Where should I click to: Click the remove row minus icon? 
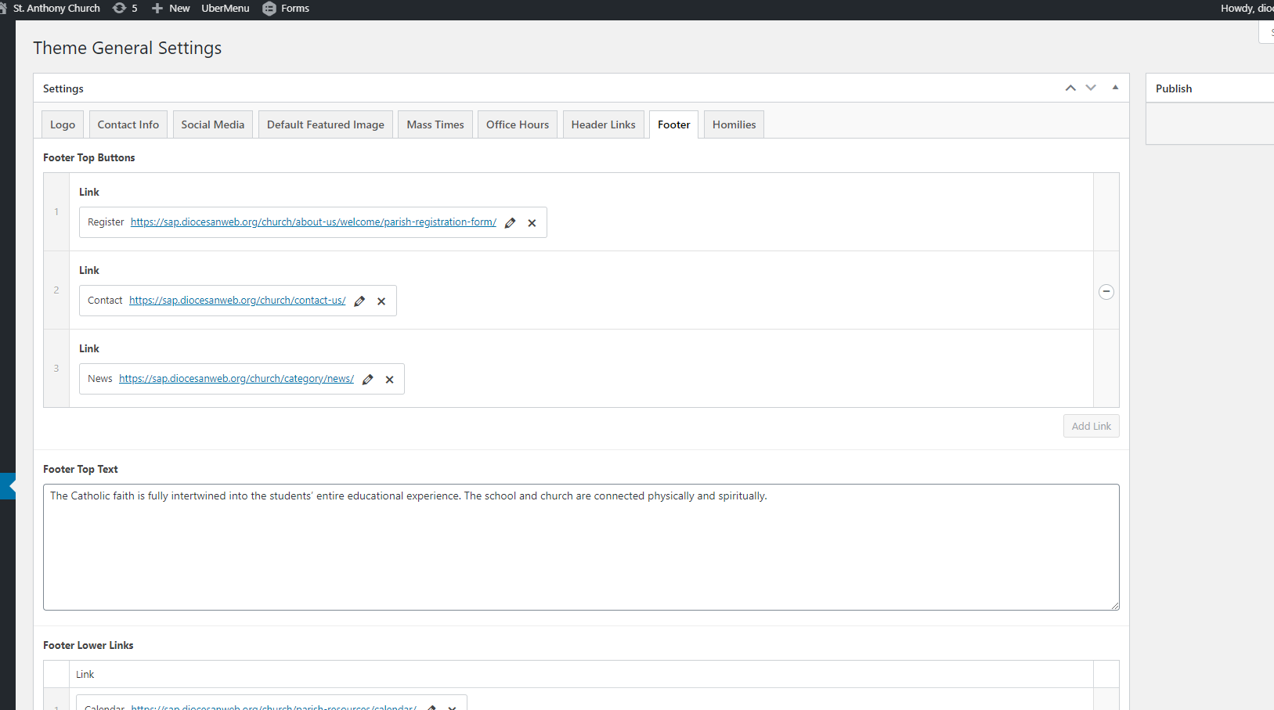[x=1106, y=292]
